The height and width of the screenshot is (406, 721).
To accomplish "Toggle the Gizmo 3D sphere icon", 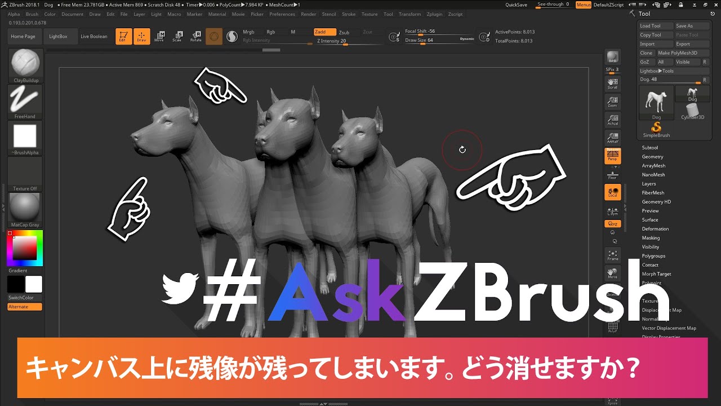I will click(x=214, y=37).
